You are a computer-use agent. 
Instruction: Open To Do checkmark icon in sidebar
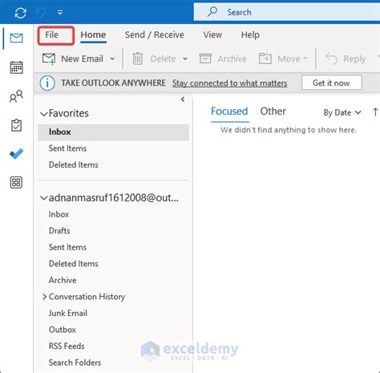click(x=16, y=154)
